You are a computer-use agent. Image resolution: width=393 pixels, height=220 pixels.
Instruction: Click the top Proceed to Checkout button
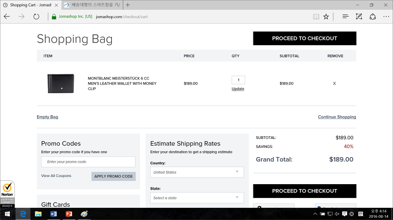coord(304,38)
